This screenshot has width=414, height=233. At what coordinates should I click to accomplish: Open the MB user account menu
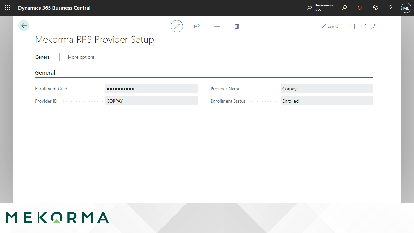click(406, 8)
